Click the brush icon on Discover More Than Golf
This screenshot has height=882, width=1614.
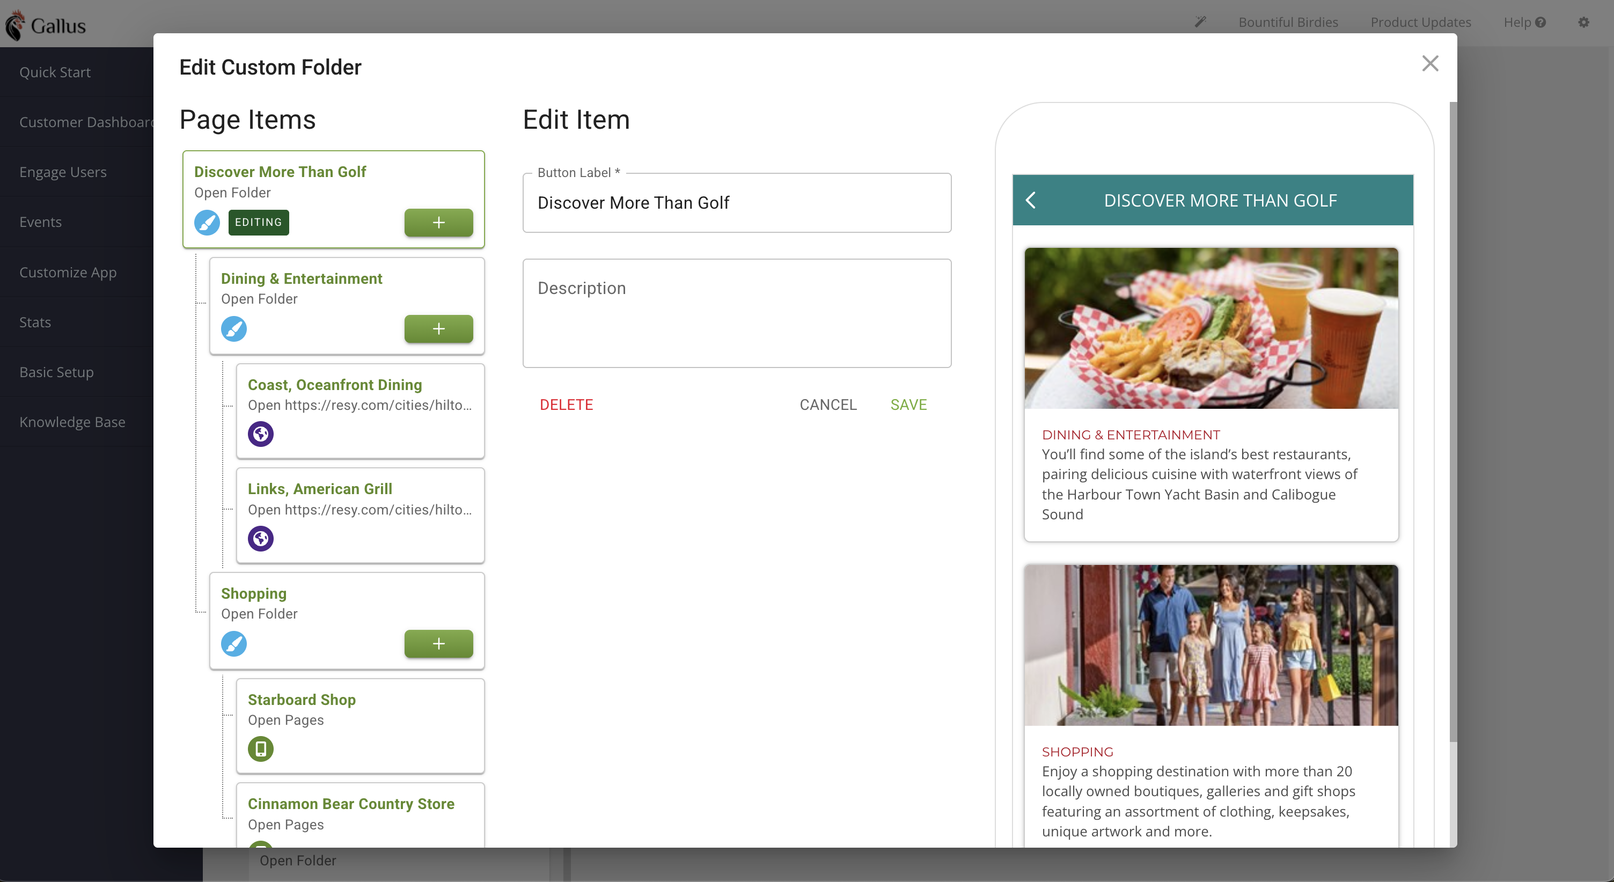207,223
